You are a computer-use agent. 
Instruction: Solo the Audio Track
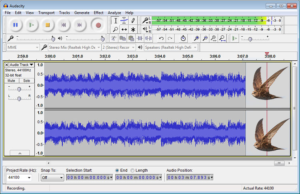click(26, 80)
